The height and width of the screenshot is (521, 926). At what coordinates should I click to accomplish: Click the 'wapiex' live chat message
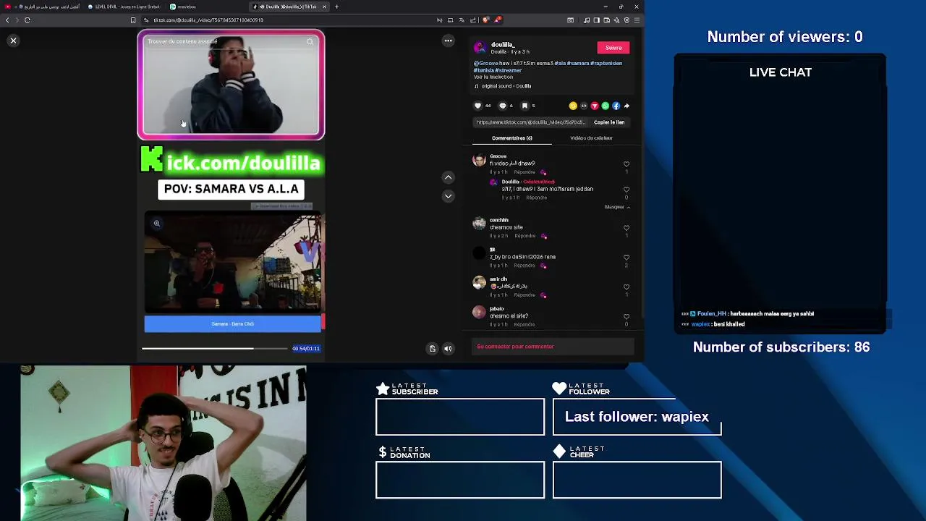713,324
